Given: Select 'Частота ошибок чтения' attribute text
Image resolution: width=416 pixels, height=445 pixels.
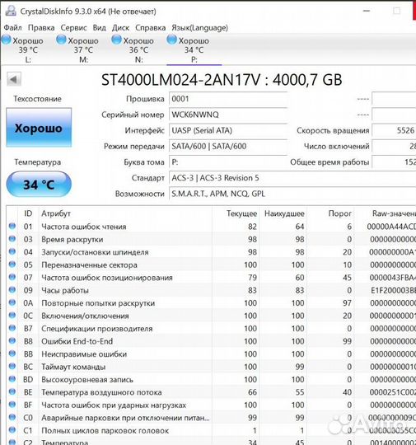Looking at the screenshot, I should pos(84,227).
